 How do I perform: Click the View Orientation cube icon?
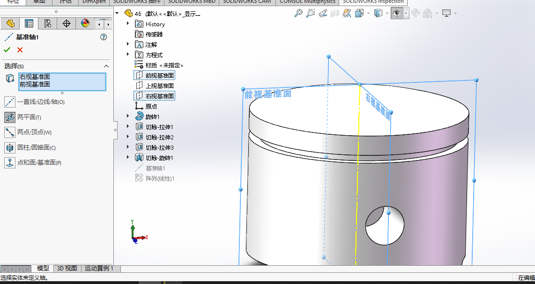tap(359, 13)
